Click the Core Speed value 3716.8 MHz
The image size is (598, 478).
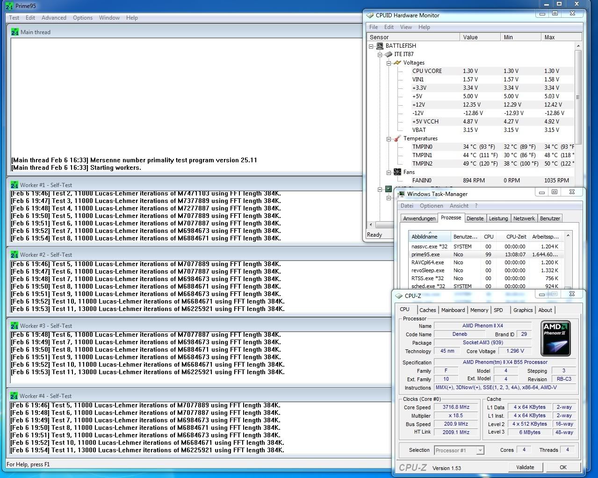point(456,407)
